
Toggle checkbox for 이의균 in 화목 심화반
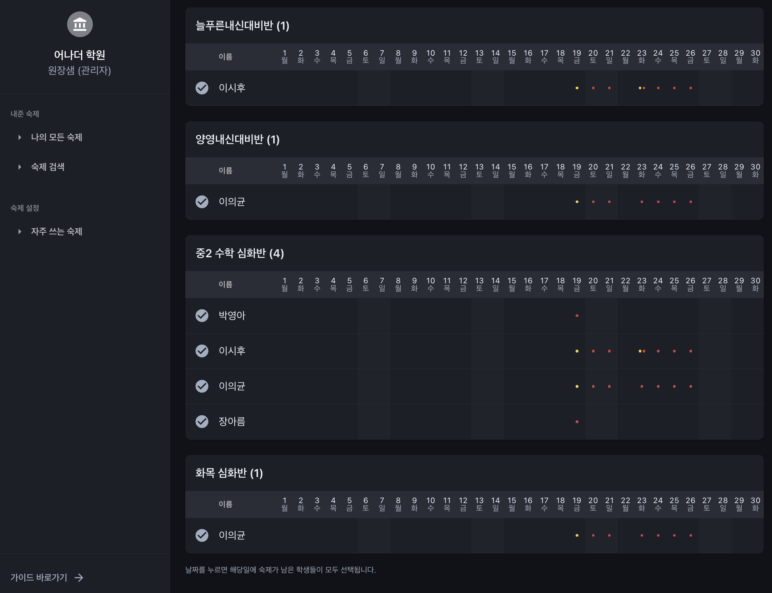[202, 535]
